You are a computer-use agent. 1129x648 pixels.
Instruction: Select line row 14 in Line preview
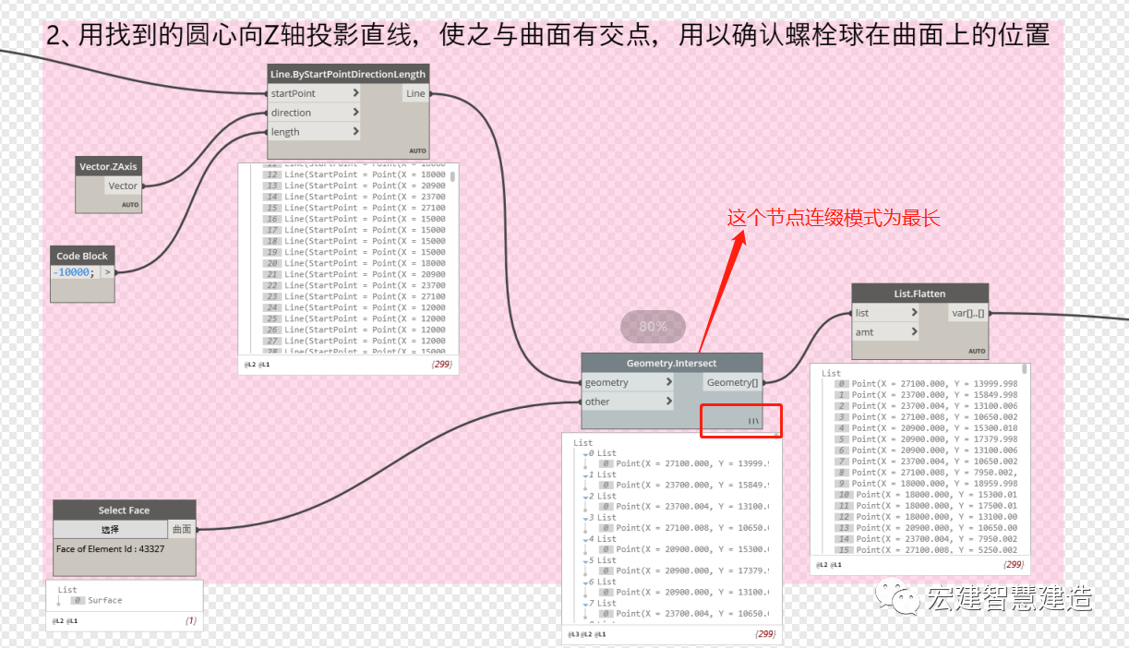[355, 197]
